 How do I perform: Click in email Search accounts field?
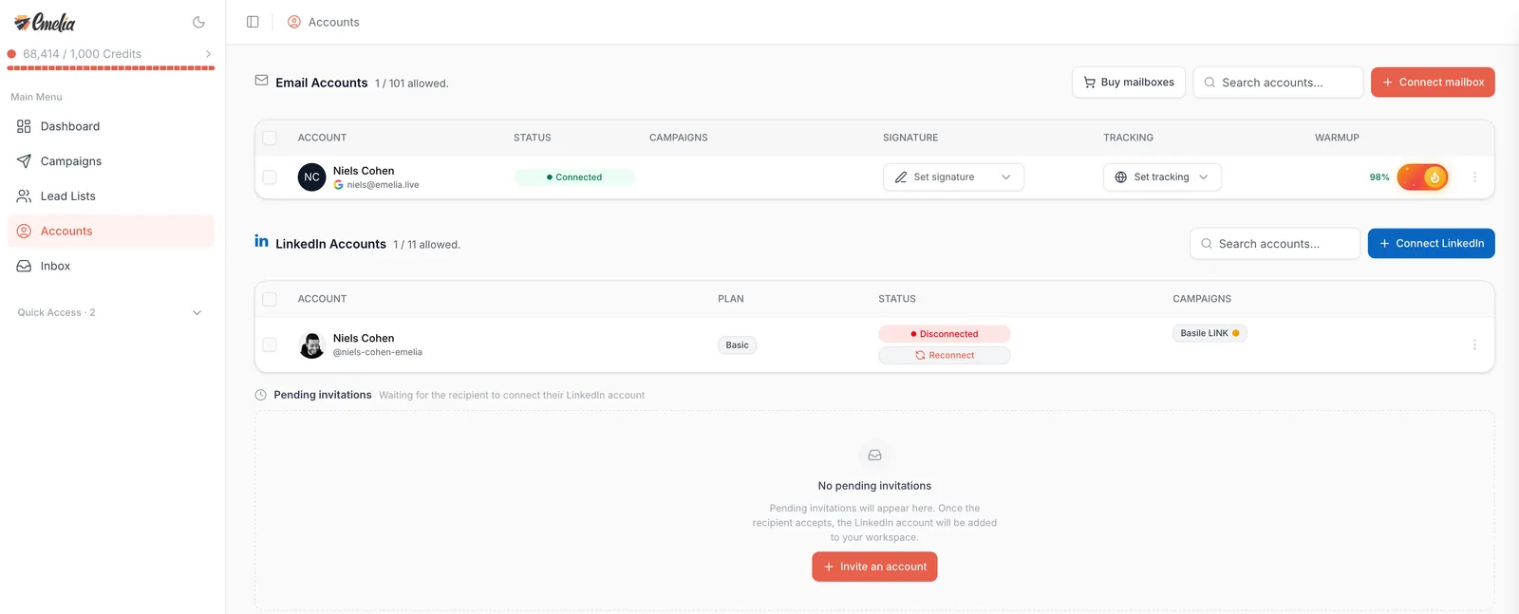[1278, 83]
